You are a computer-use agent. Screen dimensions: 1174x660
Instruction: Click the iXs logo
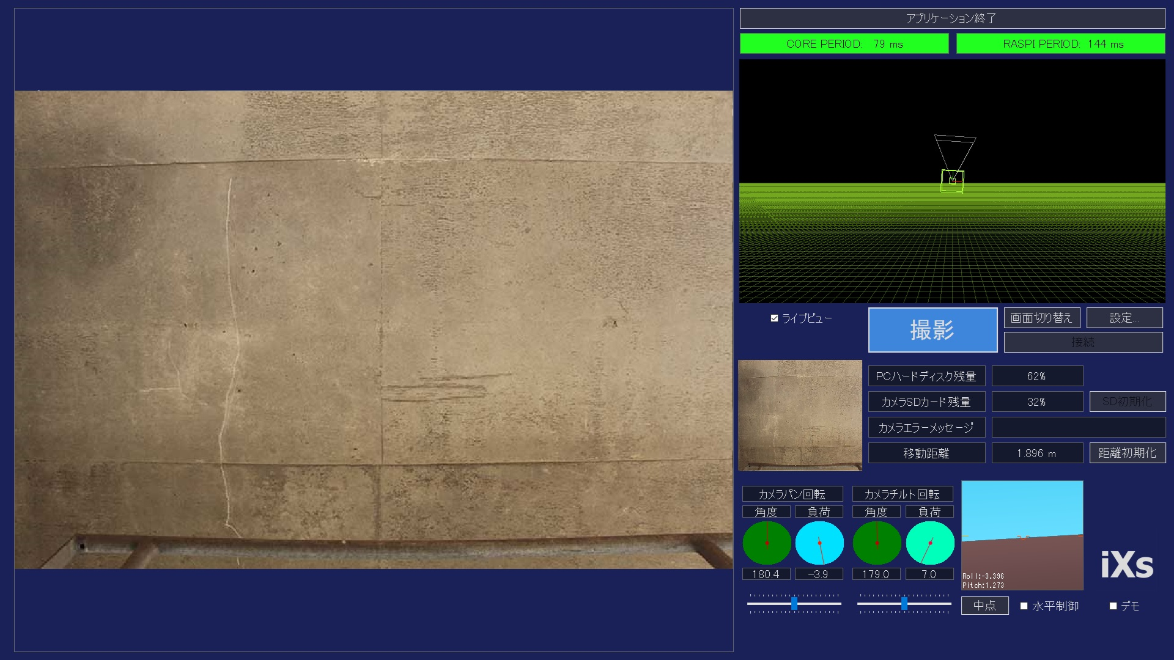(x=1126, y=565)
